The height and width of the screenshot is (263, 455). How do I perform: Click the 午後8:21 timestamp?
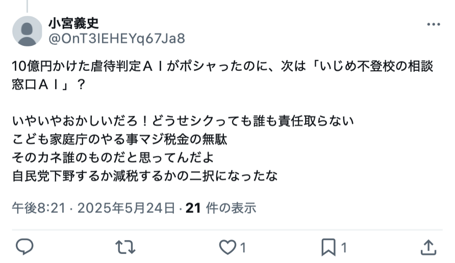[39, 208]
